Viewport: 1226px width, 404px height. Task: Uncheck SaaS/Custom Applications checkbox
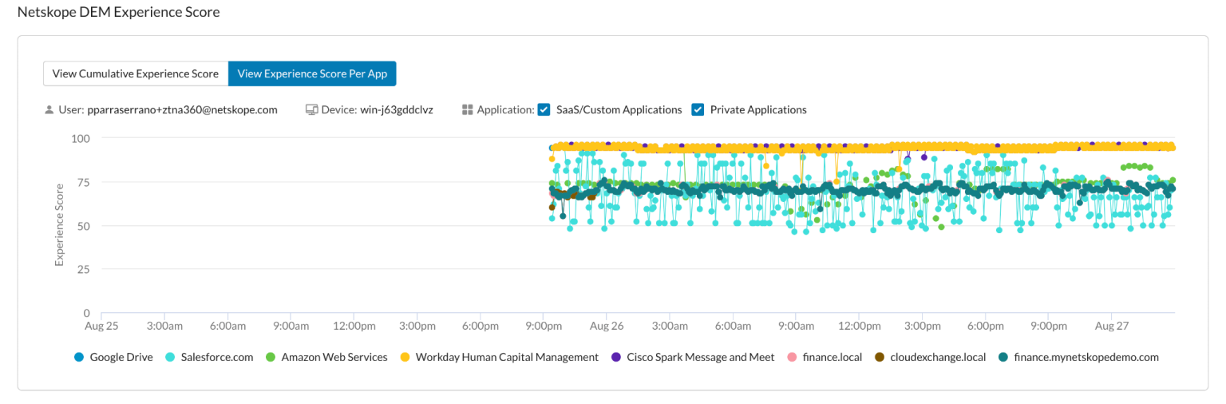click(x=544, y=110)
